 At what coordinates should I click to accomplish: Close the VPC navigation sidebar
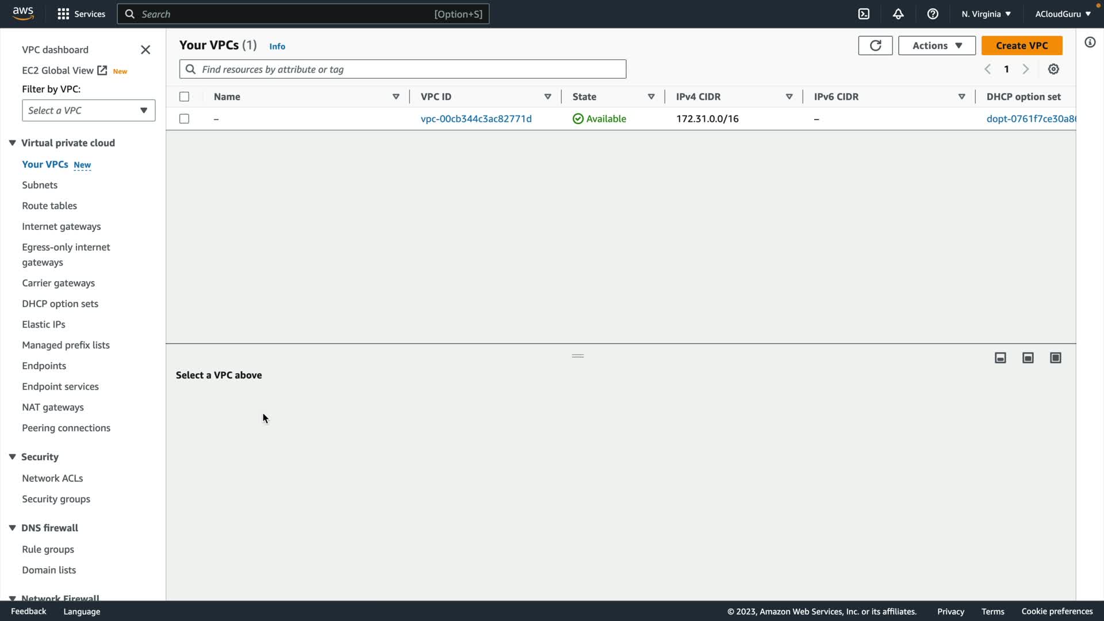pyautogui.click(x=145, y=50)
